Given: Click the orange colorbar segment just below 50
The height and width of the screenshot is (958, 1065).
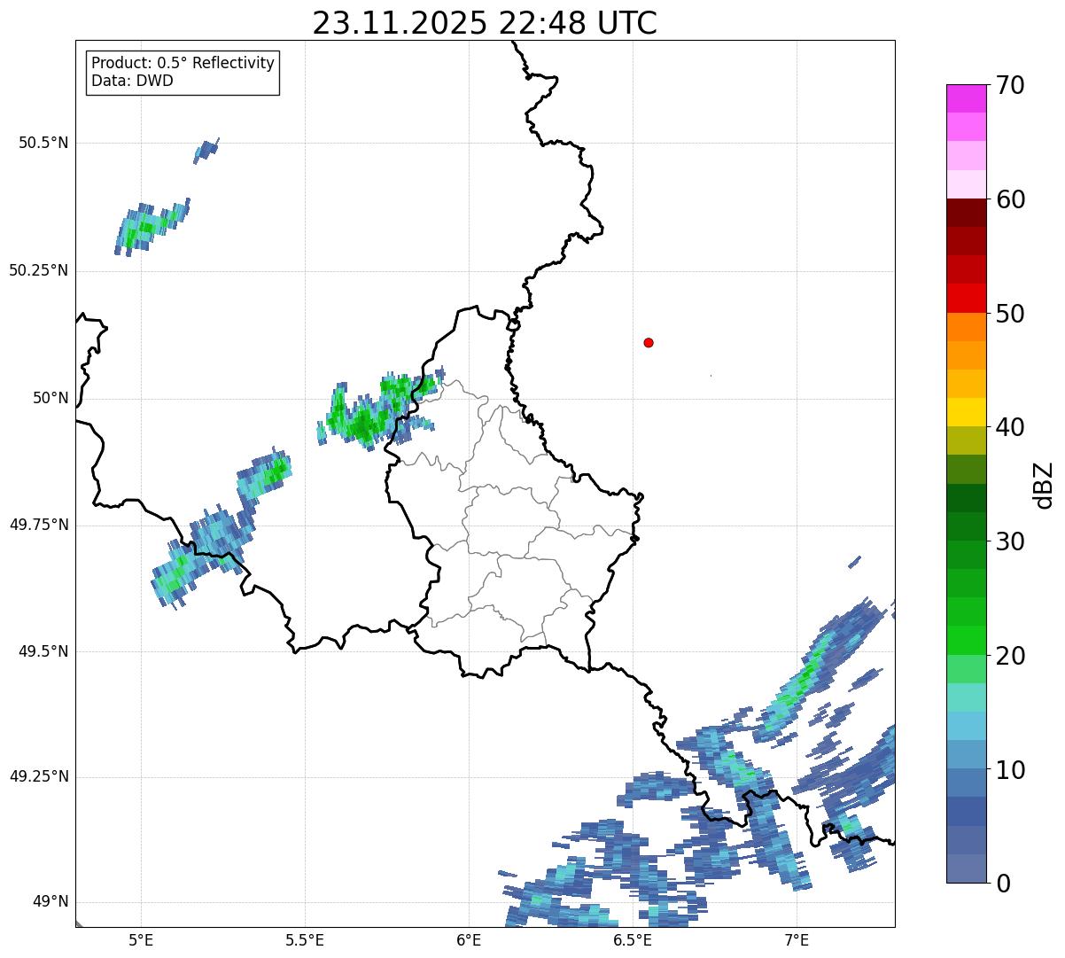Looking at the screenshot, I should coord(966,327).
